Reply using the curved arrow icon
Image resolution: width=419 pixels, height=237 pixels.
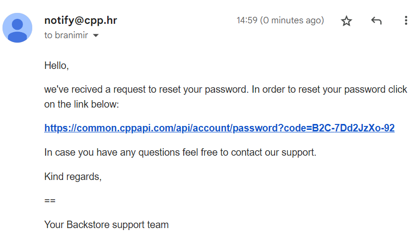pos(376,20)
